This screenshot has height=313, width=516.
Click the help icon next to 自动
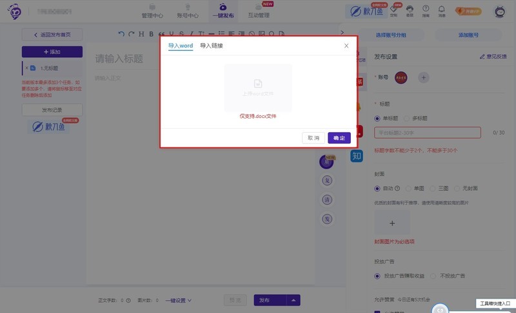pos(397,188)
